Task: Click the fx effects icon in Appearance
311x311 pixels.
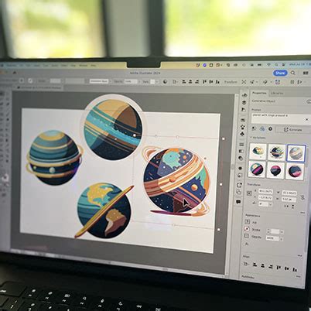Action: [x=247, y=244]
